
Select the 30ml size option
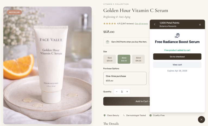coord(124,59)
